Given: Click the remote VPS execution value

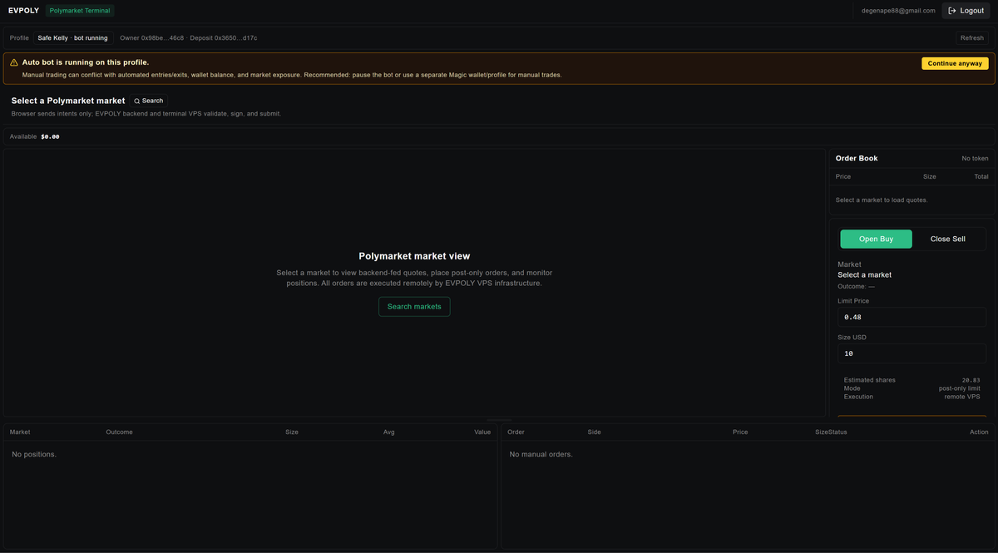Looking at the screenshot, I should [962, 397].
